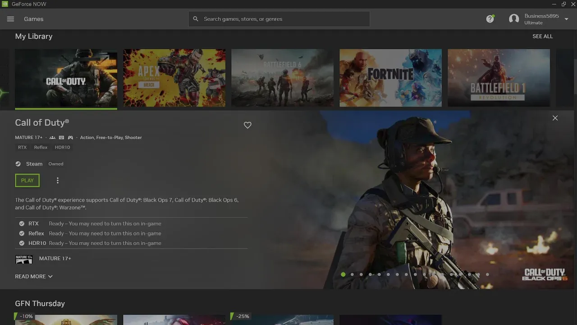
Task: Open the -25% discounted game tile
Action: coord(282,320)
